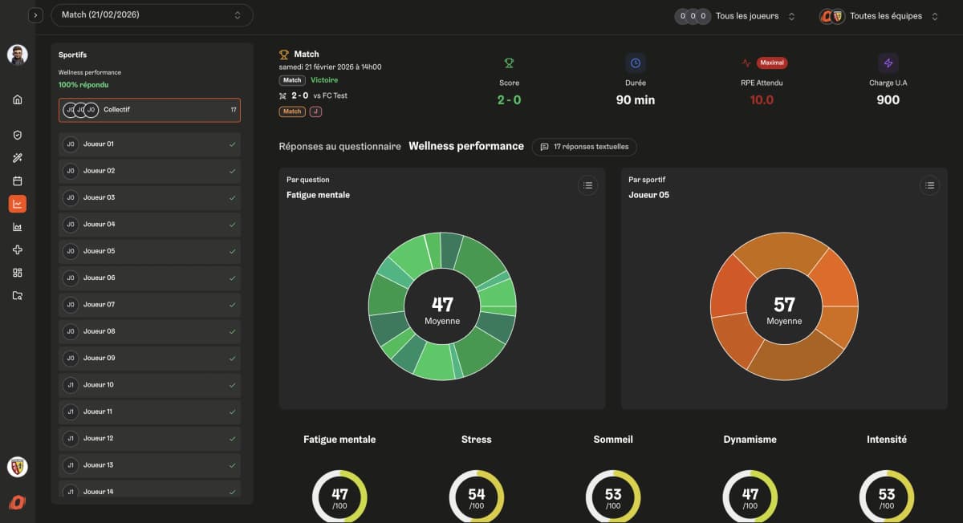Open the folder search sidebar icon
963x523 pixels.
coord(18,296)
